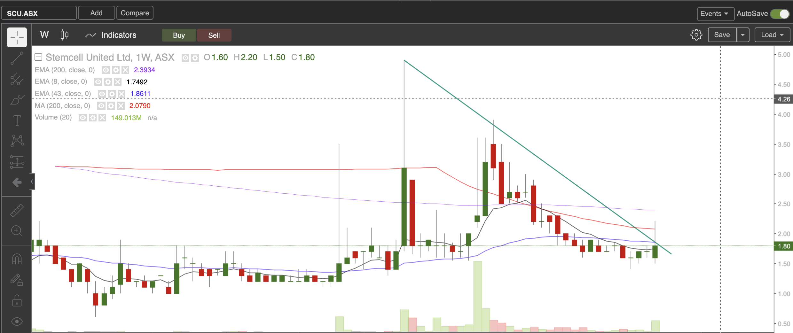The height and width of the screenshot is (333, 793).
Task: Remove MA (200, close, 0) indicator
Action: pos(121,106)
